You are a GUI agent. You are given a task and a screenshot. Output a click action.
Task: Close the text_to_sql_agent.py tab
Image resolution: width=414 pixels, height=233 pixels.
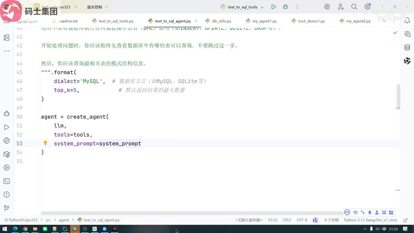(196, 21)
